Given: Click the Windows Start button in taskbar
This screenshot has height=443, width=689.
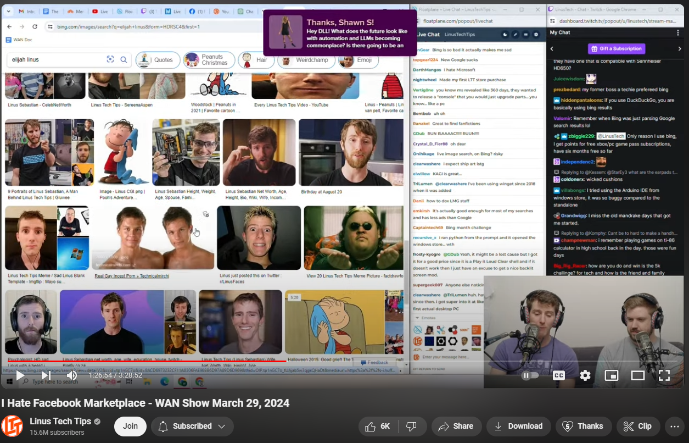Looking at the screenshot, I should pos(9,381).
